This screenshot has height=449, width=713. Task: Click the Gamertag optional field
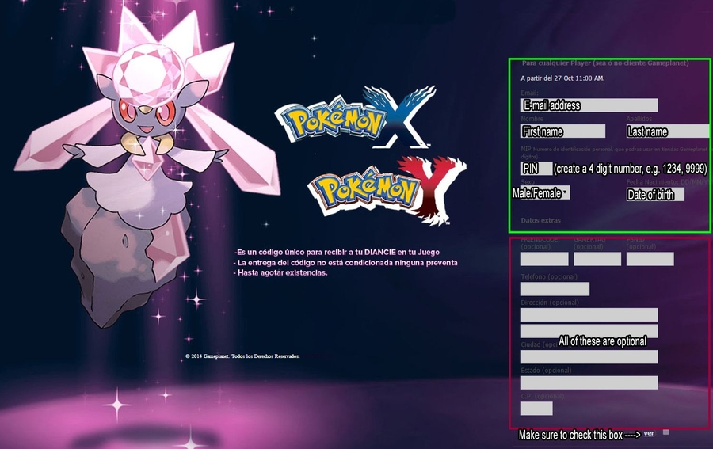click(x=597, y=259)
